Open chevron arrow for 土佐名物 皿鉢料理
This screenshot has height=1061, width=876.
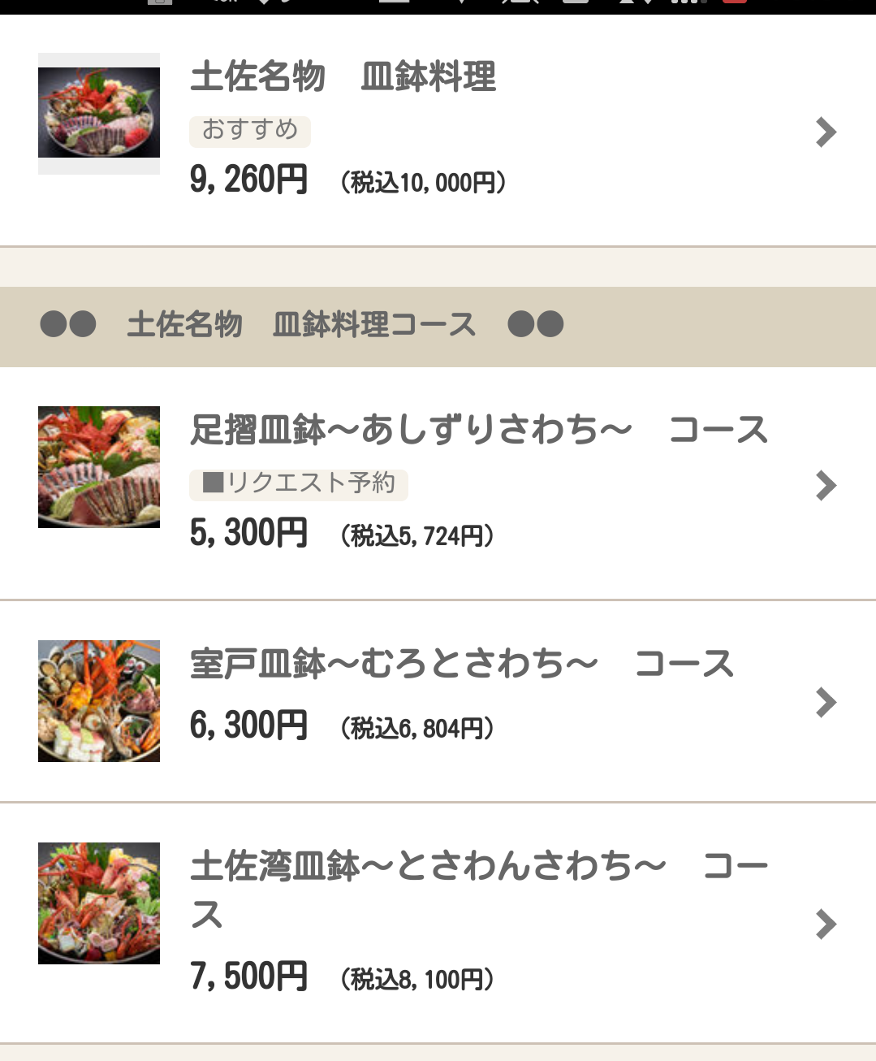(826, 132)
